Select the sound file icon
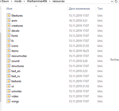The height and width of the screenshot is (111, 119). click(x=9, y=61)
